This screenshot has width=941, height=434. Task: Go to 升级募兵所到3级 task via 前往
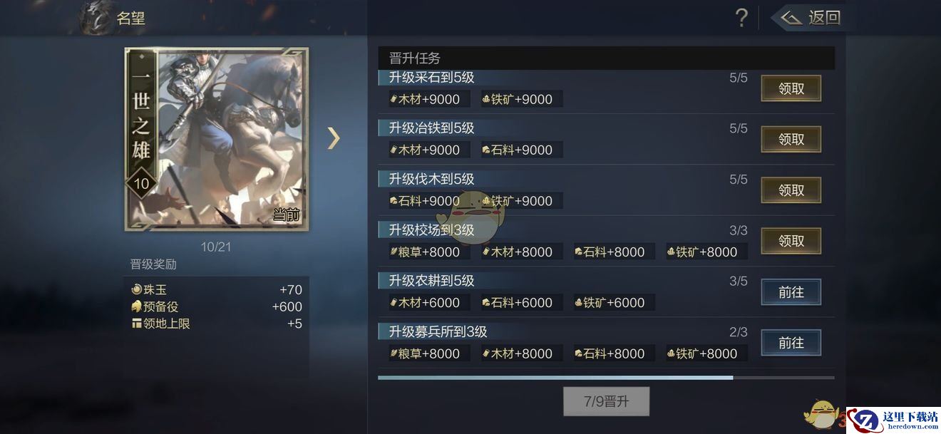coord(791,343)
